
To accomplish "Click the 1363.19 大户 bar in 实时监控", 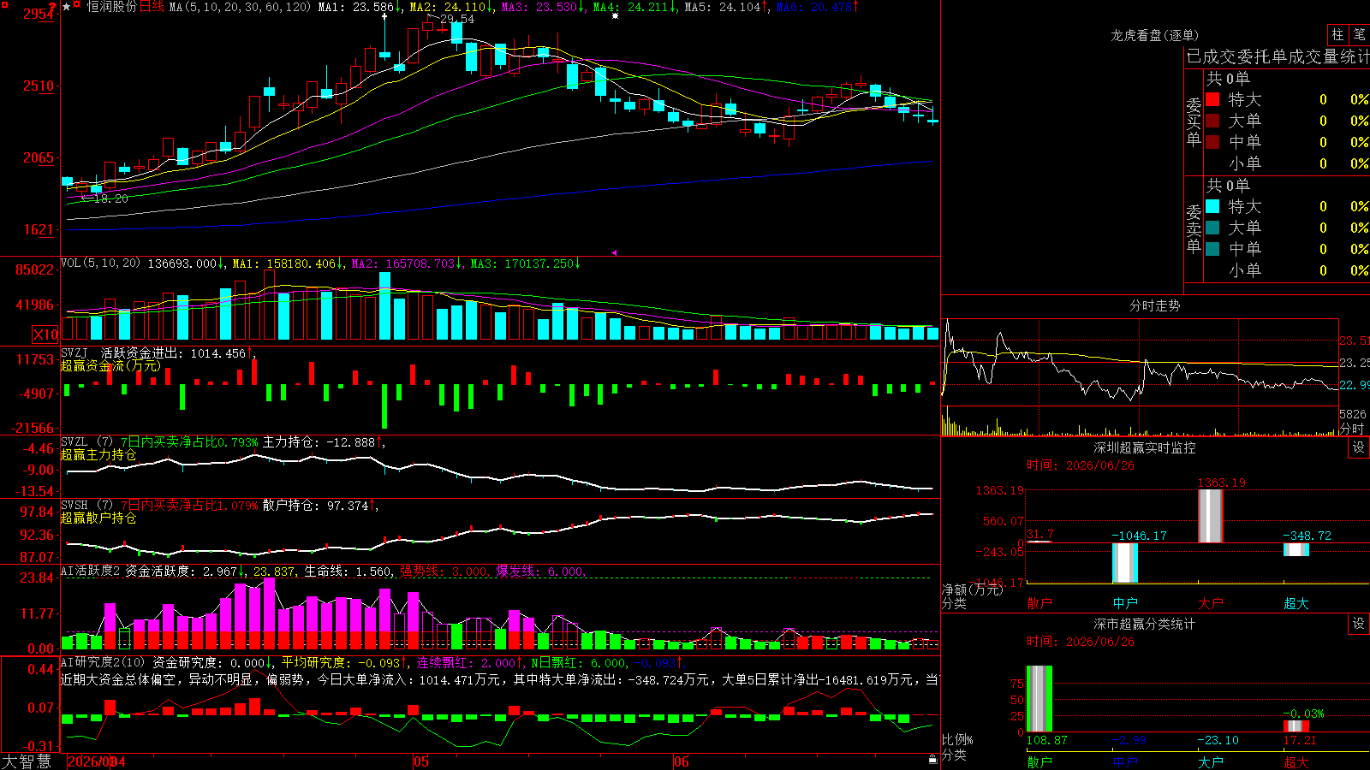I will pyautogui.click(x=1211, y=516).
